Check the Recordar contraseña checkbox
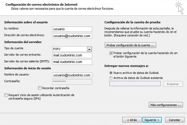Viewport: 187px width, 125px height. click(x=40, y=88)
